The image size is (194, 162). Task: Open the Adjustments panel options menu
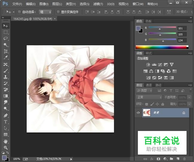point(190,53)
